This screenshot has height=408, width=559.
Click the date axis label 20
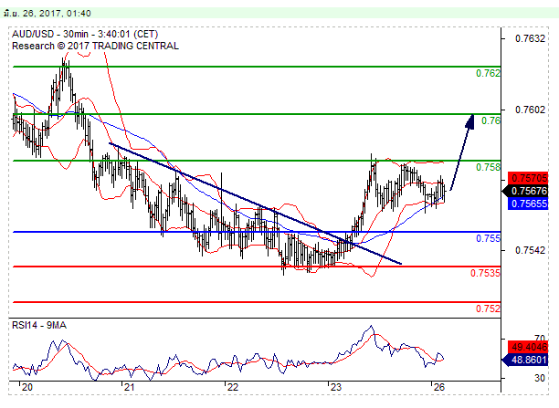pyautogui.click(x=27, y=387)
